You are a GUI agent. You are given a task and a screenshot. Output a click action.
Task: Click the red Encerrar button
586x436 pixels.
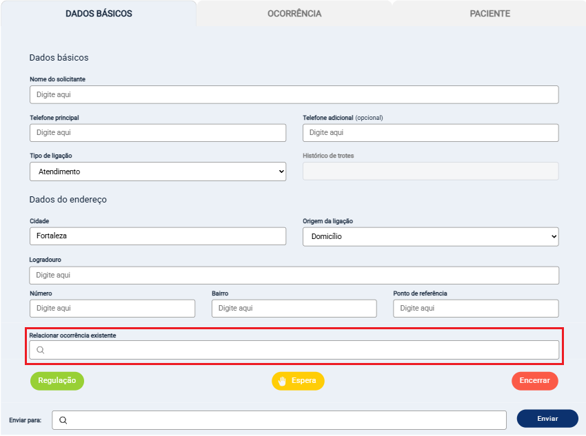tap(534, 381)
